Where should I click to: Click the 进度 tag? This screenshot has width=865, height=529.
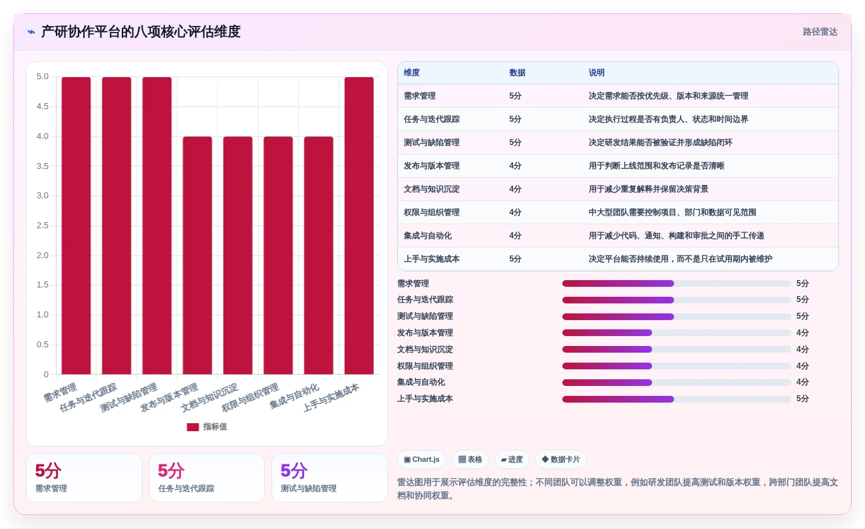click(x=512, y=460)
